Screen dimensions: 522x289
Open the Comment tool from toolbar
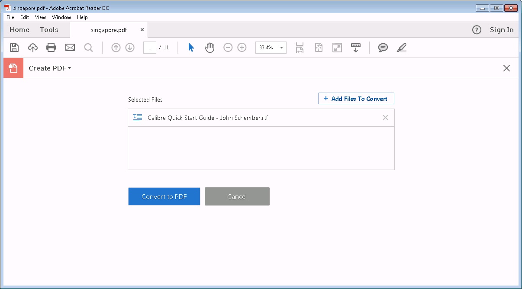click(x=383, y=48)
